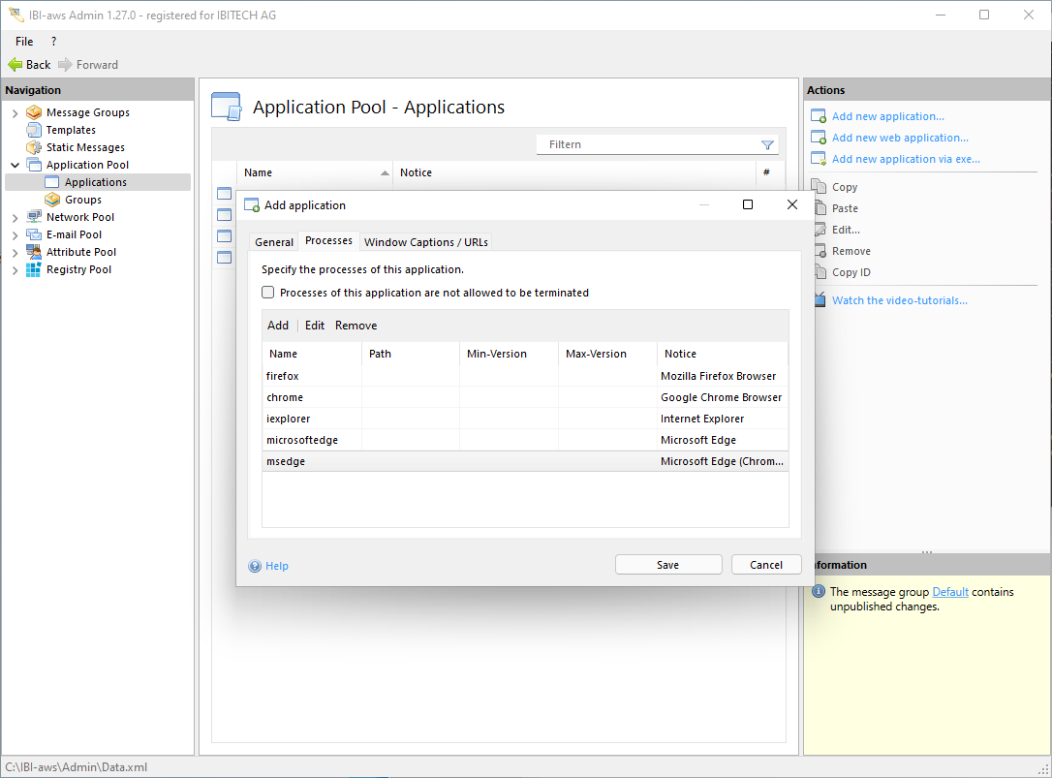The height and width of the screenshot is (778, 1052).
Task: Click the Filtern search field
Action: pyautogui.click(x=649, y=145)
